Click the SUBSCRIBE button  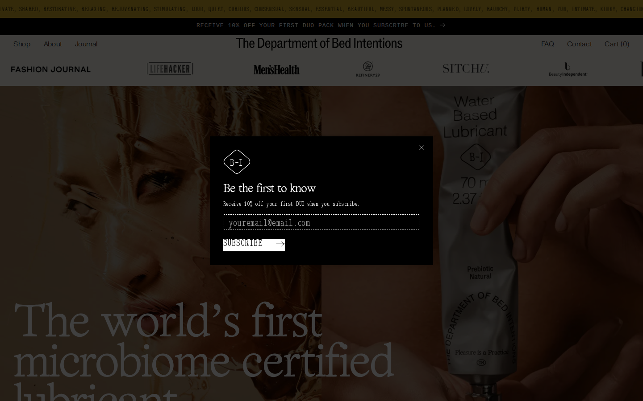pyautogui.click(x=254, y=245)
